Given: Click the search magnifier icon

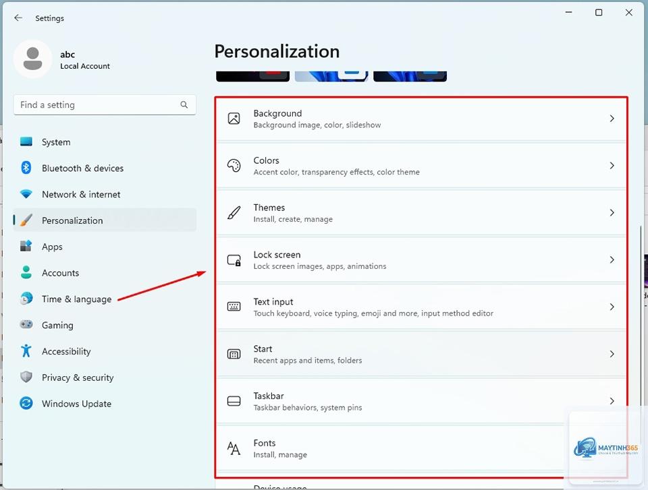Looking at the screenshot, I should click(184, 105).
